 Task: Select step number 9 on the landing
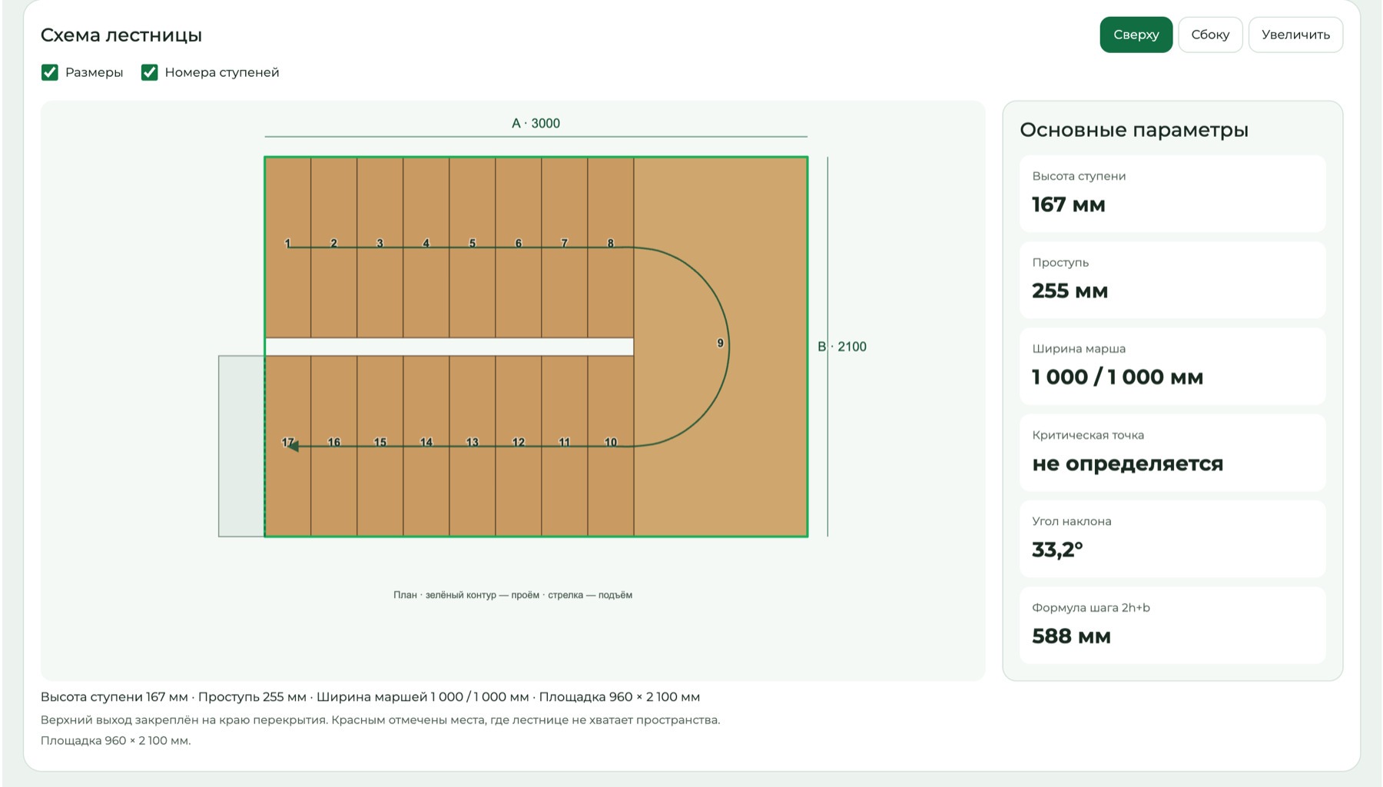coord(720,343)
